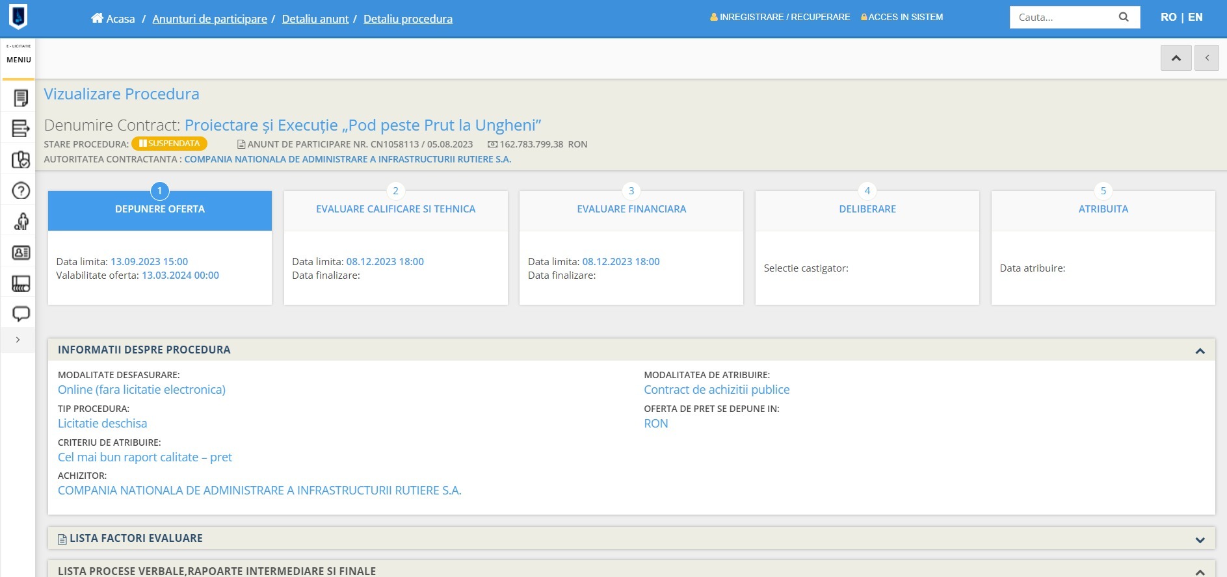Image resolution: width=1227 pixels, height=577 pixels.
Task: Open the speech bubble sidebar icon
Action: tap(21, 314)
